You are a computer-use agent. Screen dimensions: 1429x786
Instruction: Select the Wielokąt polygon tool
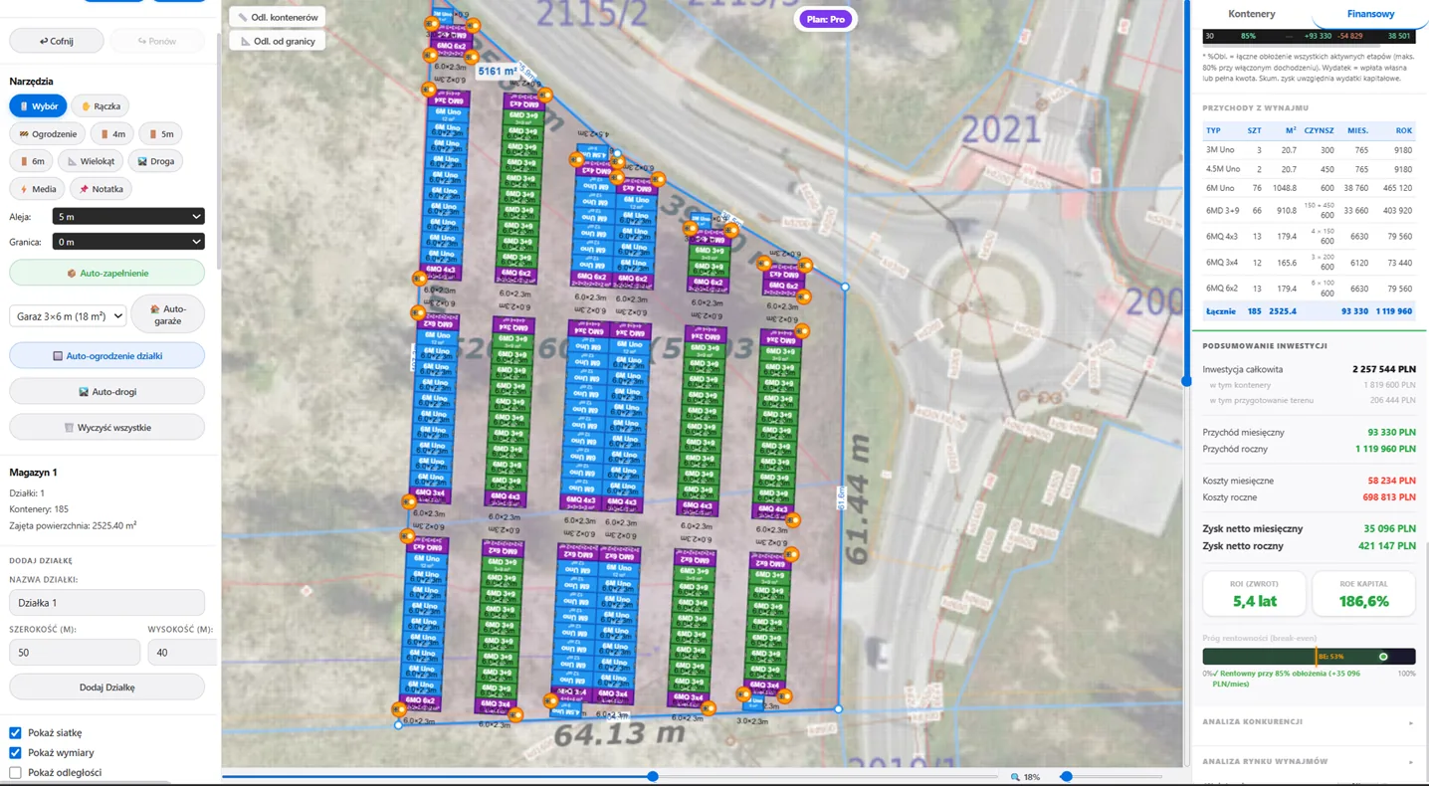click(91, 161)
